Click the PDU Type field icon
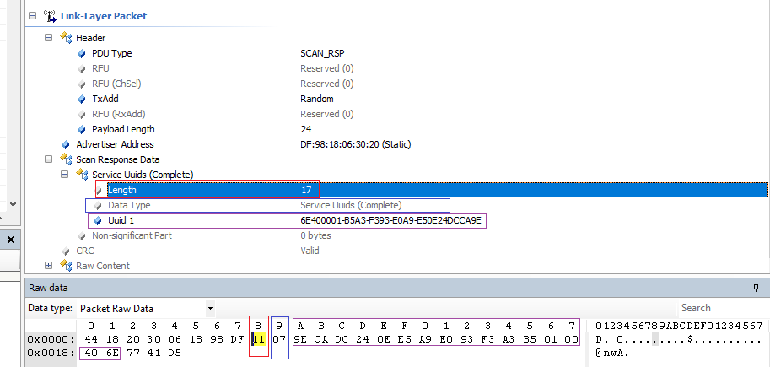 82,53
